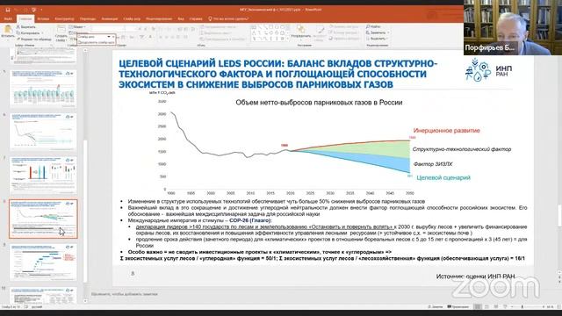Click the Zoom participant video of Порфирьев Б.
The height and width of the screenshot is (316, 562).
click(513, 27)
